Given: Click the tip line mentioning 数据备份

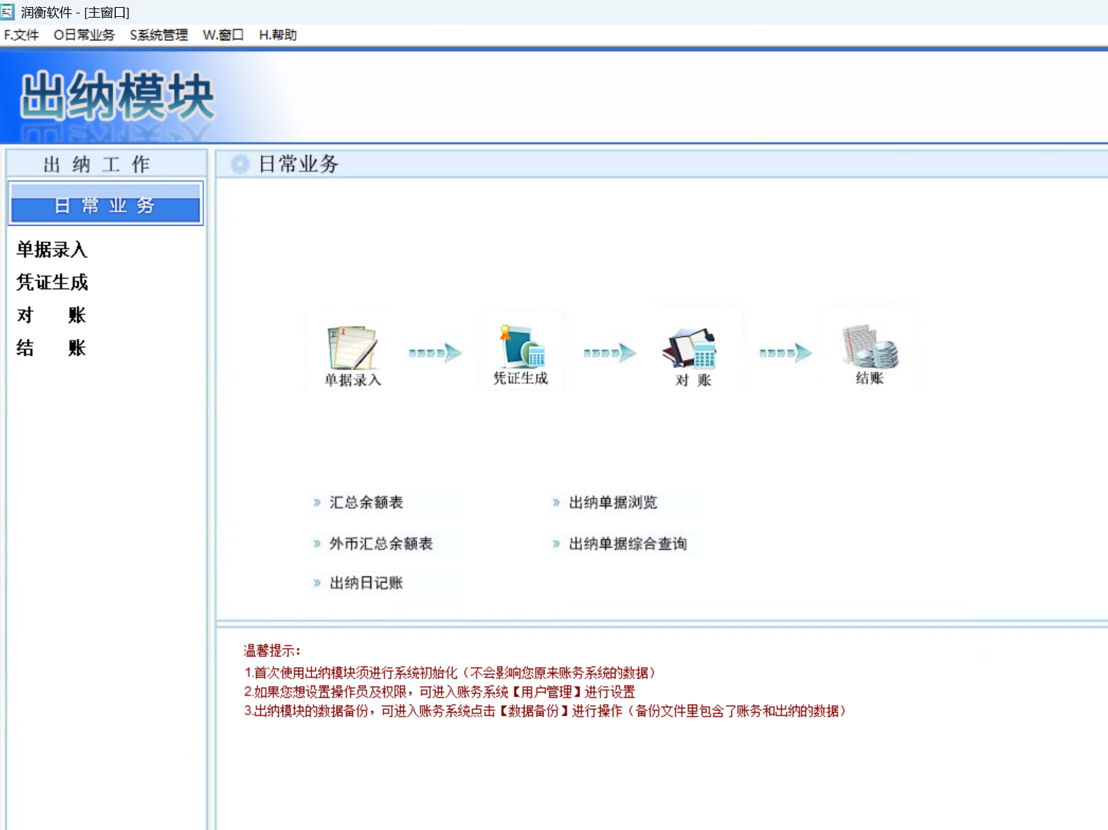Looking at the screenshot, I should 545,711.
